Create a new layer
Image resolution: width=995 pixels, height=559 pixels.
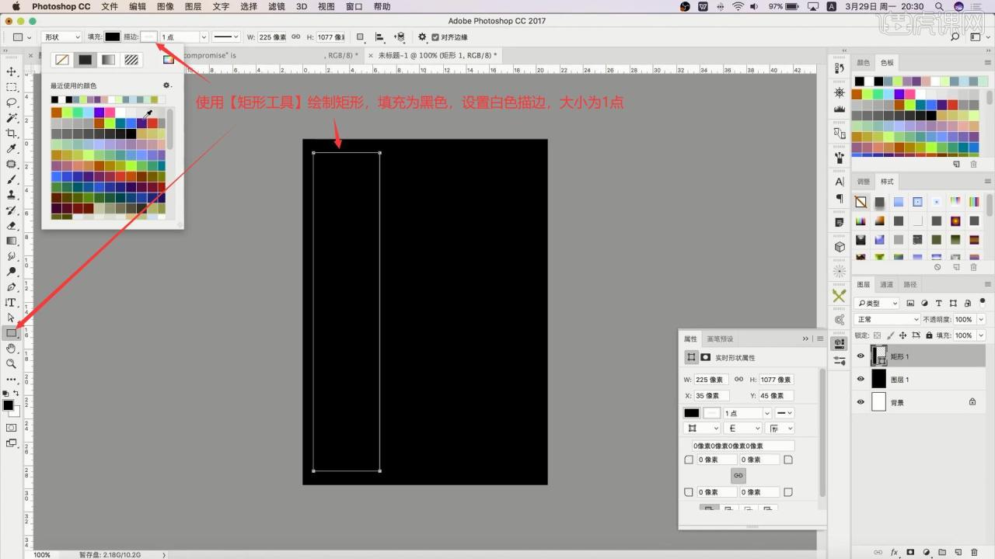[x=957, y=552]
